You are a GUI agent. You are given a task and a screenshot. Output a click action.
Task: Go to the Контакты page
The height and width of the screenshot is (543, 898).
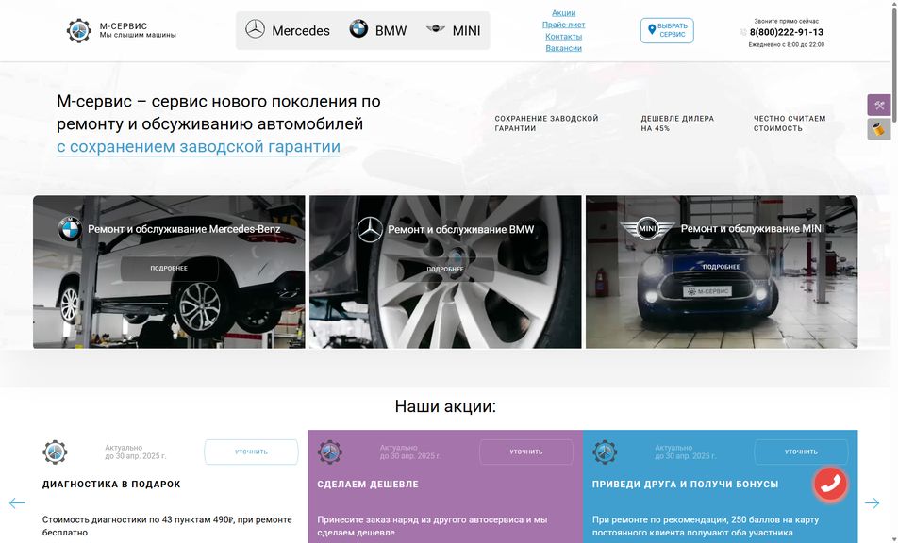[563, 36]
